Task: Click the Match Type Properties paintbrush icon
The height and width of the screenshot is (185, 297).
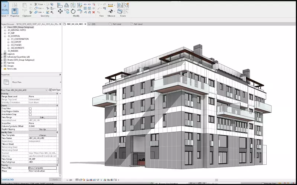Action: point(31,12)
